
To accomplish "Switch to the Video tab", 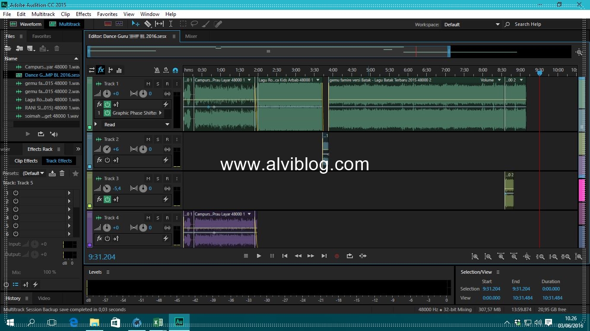I will 44,298.
